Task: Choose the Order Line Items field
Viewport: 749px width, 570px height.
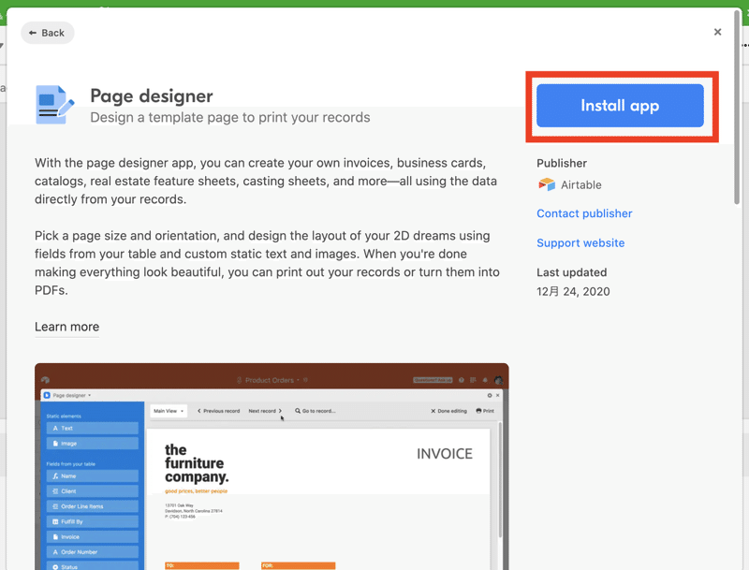Action: [93, 506]
